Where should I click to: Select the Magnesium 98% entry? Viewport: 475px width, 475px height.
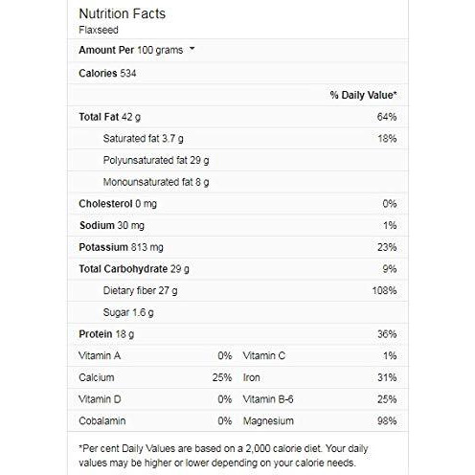coord(320,420)
